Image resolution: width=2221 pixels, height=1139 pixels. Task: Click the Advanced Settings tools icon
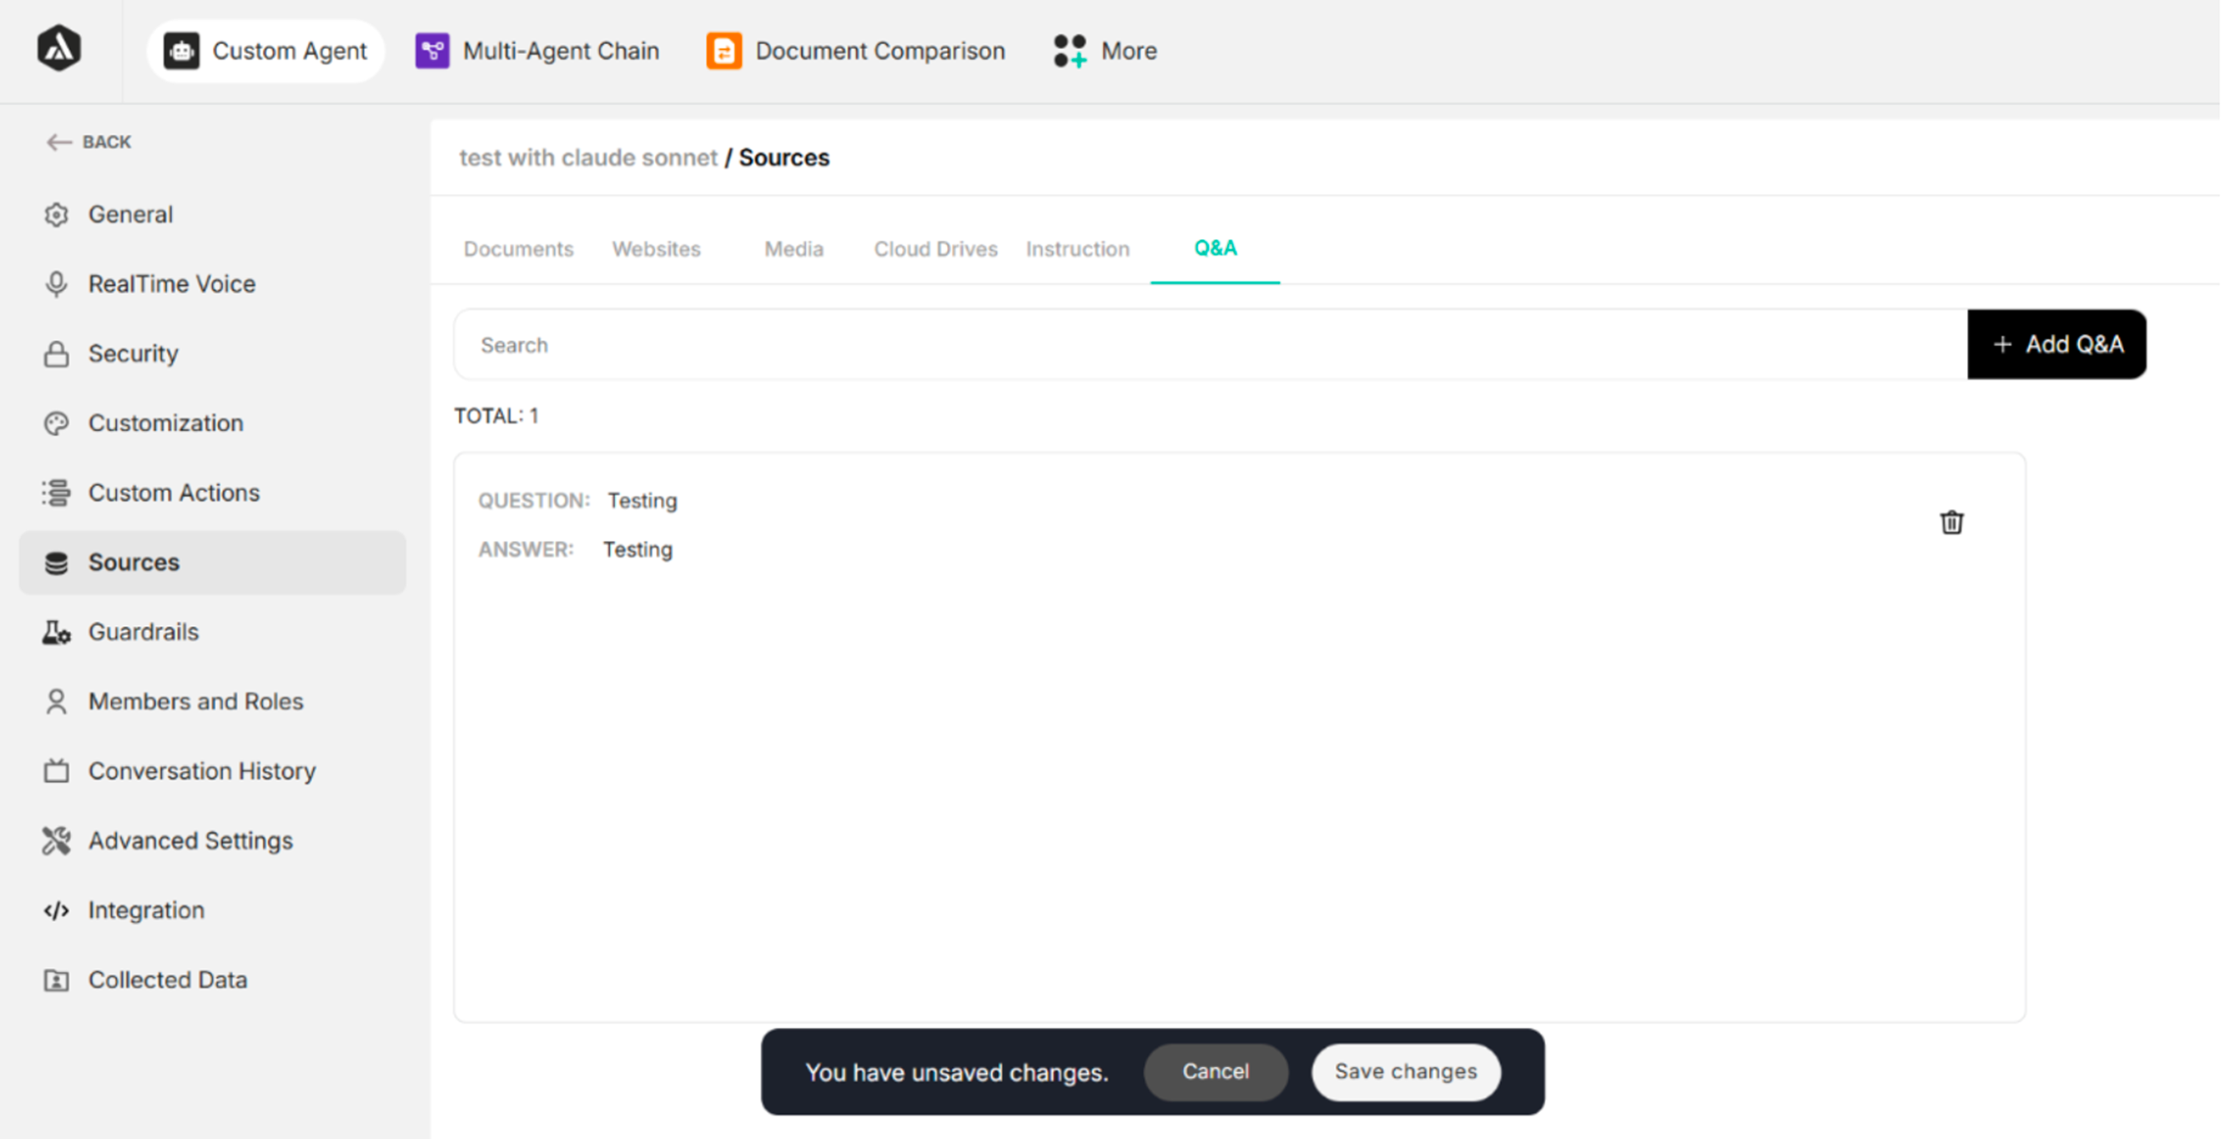coord(56,841)
